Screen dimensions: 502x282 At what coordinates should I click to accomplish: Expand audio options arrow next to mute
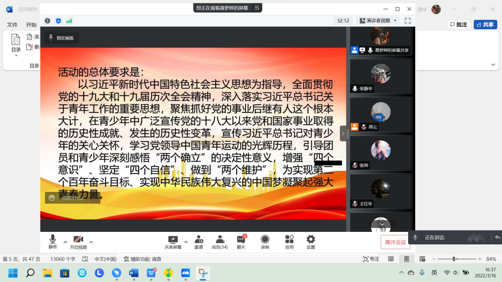pyautogui.click(x=65, y=242)
